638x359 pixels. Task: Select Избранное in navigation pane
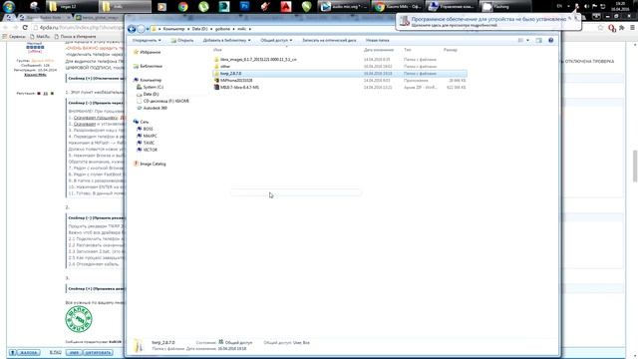click(151, 52)
